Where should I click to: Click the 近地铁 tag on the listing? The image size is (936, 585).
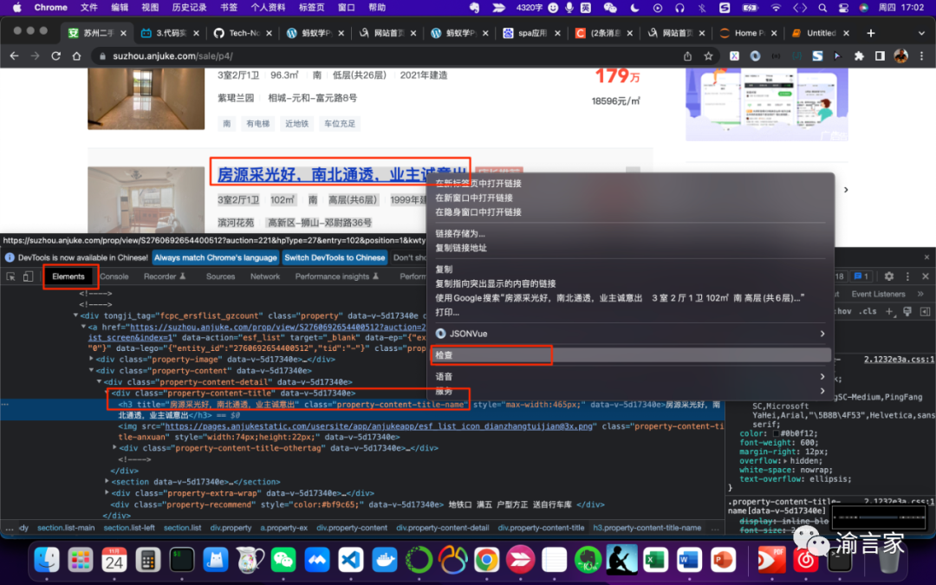click(296, 124)
